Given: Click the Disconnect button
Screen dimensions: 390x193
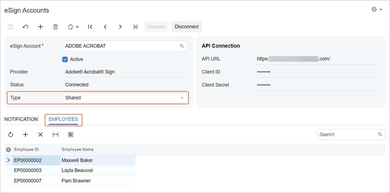Looking at the screenshot, I should tap(187, 27).
